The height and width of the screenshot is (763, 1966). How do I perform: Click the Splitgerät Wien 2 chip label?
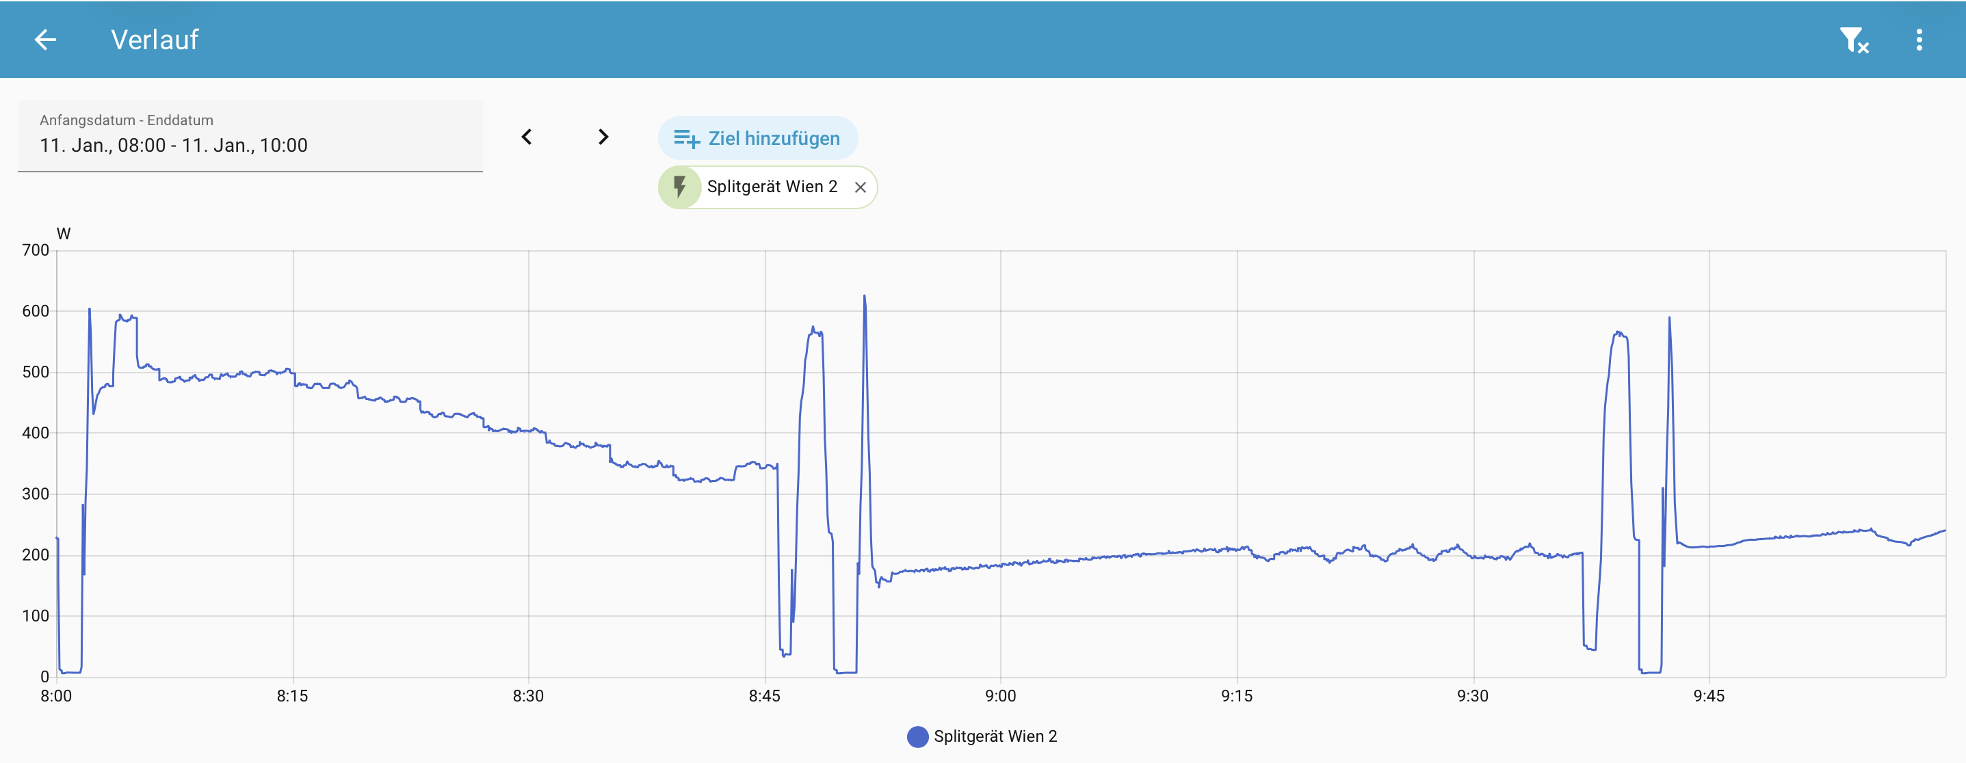point(772,187)
